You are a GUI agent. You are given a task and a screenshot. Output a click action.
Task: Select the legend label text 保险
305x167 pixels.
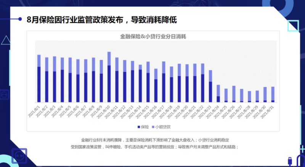point(145,127)
